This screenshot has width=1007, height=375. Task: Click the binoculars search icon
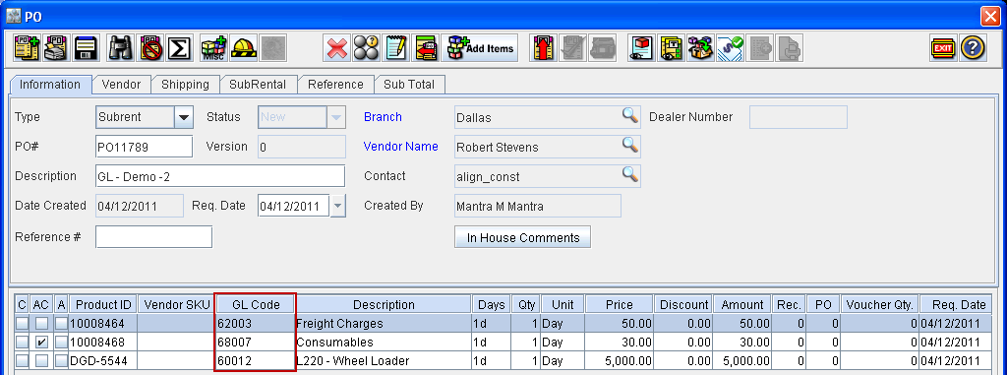[x=121, y=48]
